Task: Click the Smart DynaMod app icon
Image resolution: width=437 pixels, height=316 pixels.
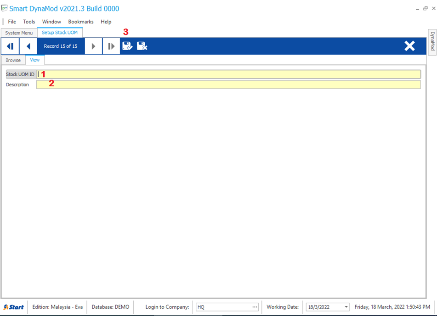Action: click(x=5, y=8)
